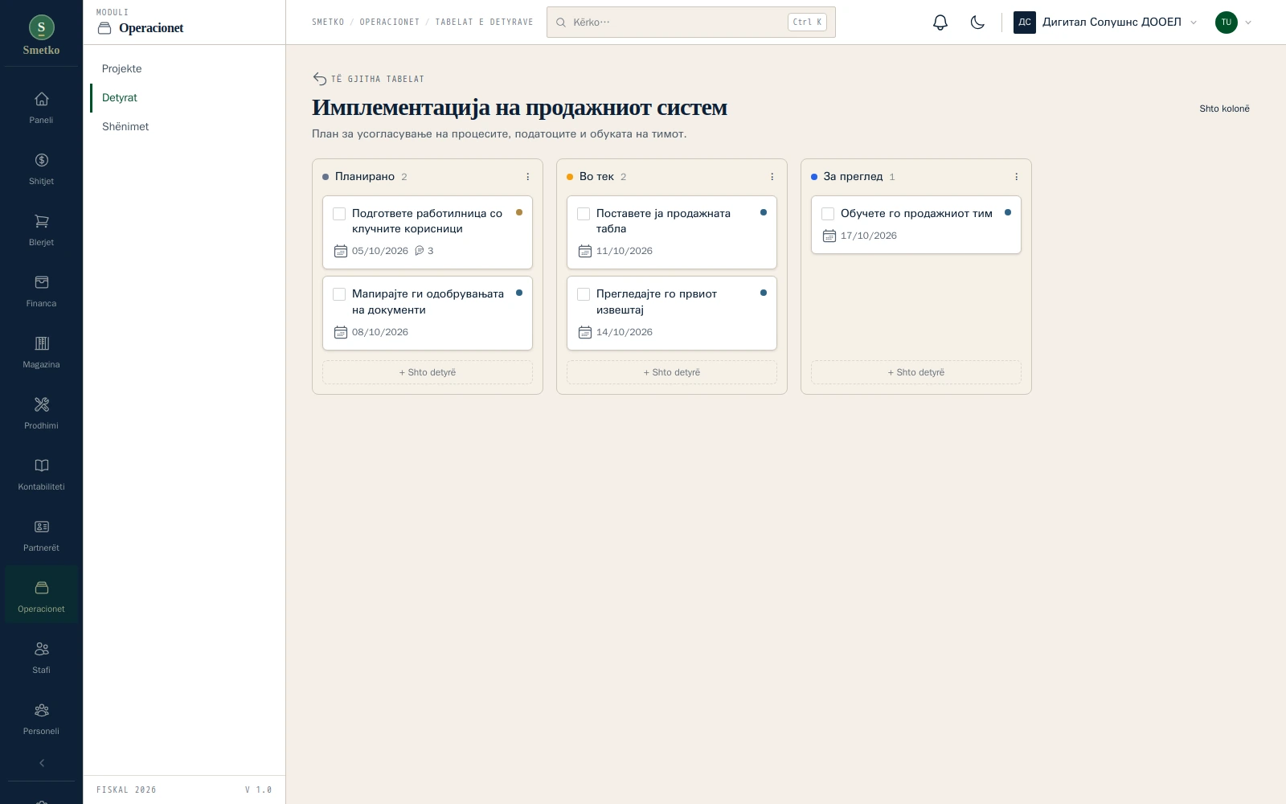Collapse the sidebar with chevron arrow
The width and height of the screenshot is (1286, 804).
[42, 763]
